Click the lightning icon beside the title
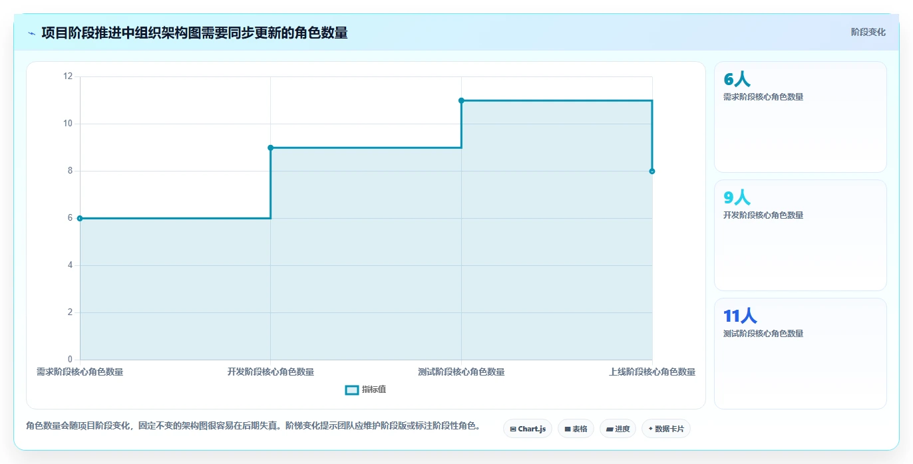The width and height of the screenshot is (913, 464). click(31, 33)
